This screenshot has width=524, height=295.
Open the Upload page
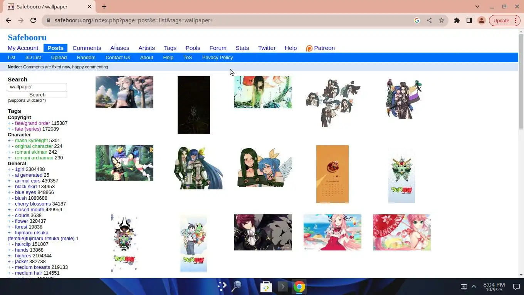coord(59,58)
